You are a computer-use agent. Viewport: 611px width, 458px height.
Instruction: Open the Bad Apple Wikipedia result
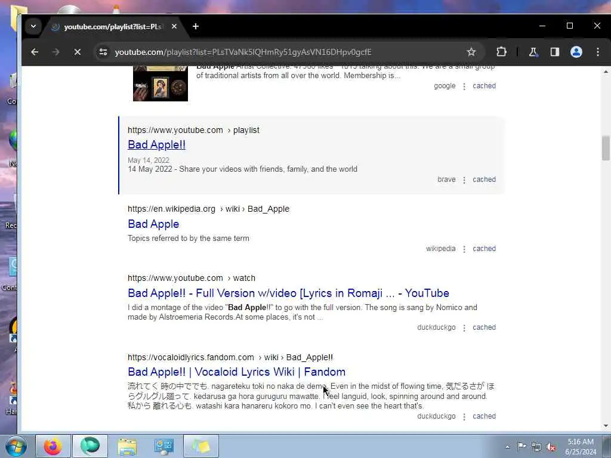pos(153,224)
